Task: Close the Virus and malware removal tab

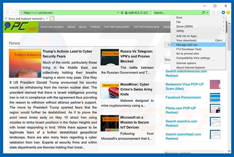Action: point(47,18)
